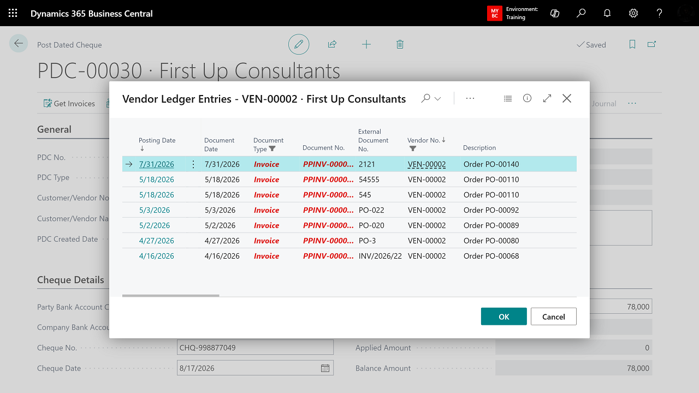Open the global search magnifier in top bar
Screen dimensions: 699x393
coord(581,13)
